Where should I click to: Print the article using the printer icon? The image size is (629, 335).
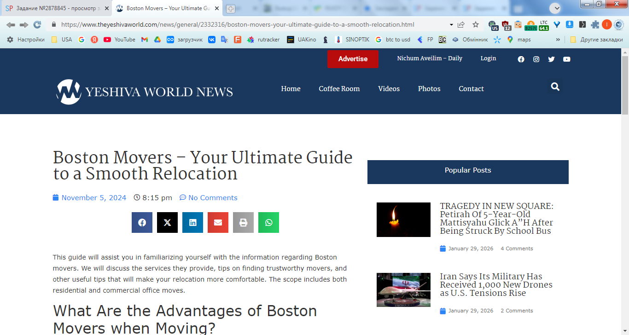point(243,223)
